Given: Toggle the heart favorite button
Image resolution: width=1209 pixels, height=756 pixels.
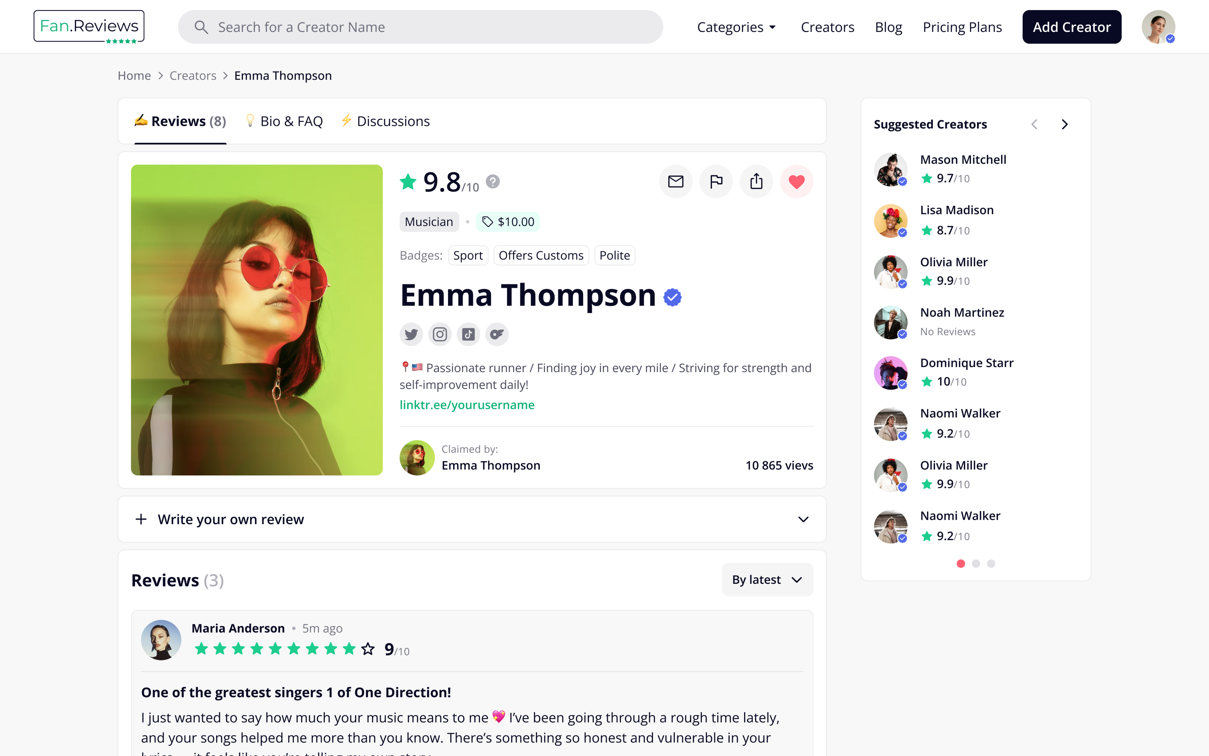Looking at the screenshot, I should point(796,181).
